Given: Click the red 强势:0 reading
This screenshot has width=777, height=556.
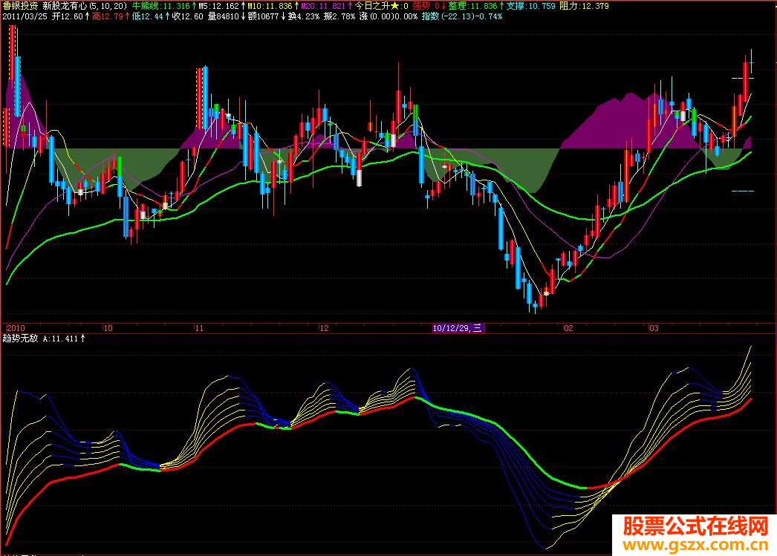Looking at the screenshot, I should (426, 6).
